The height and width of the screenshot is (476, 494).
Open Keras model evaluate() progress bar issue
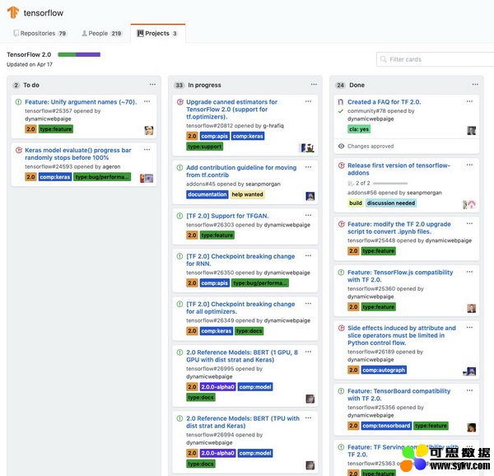(x=78, y=154)
